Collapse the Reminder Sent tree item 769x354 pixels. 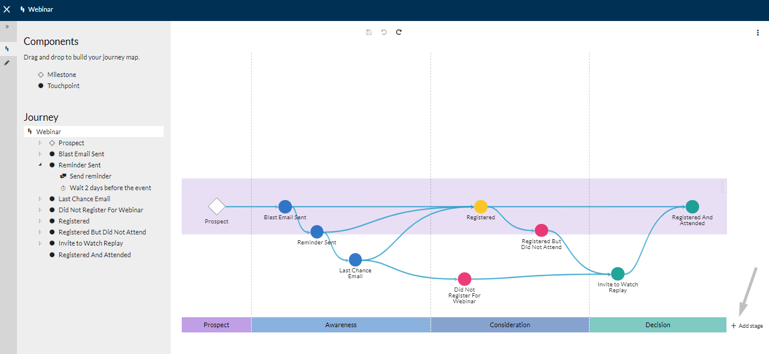click(40, 165)
